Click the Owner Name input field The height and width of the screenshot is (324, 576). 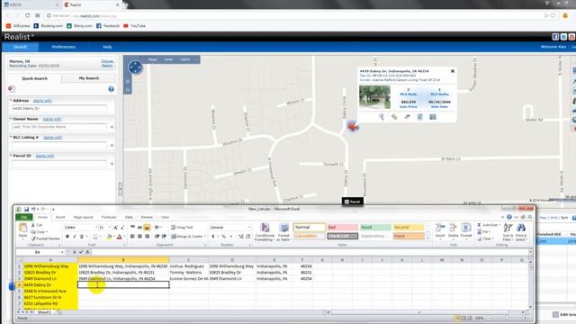click(58, 127)
